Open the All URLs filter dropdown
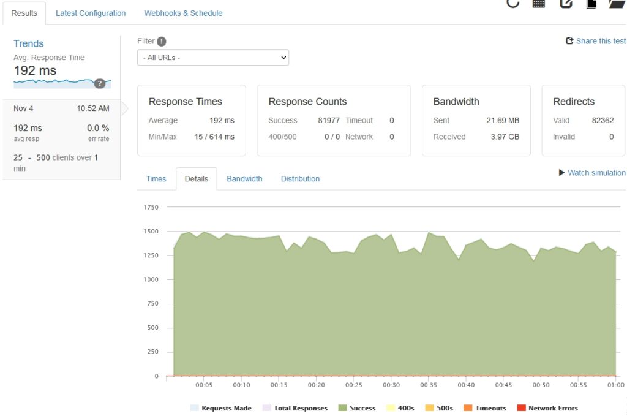Image resolution: width=627 pixels, height=416 pixels. click(x=213, y=58)
